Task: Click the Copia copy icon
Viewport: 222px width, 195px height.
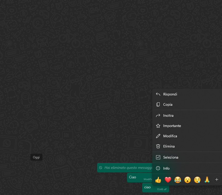Action: click(x=158, y=104)
